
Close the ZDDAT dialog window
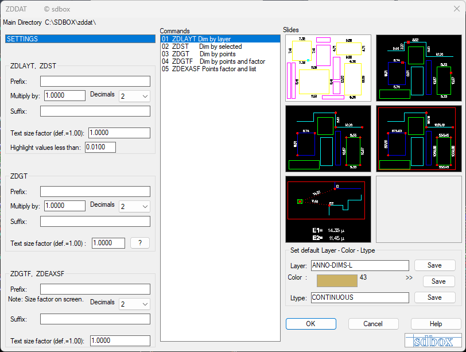[x=457, y=9]
